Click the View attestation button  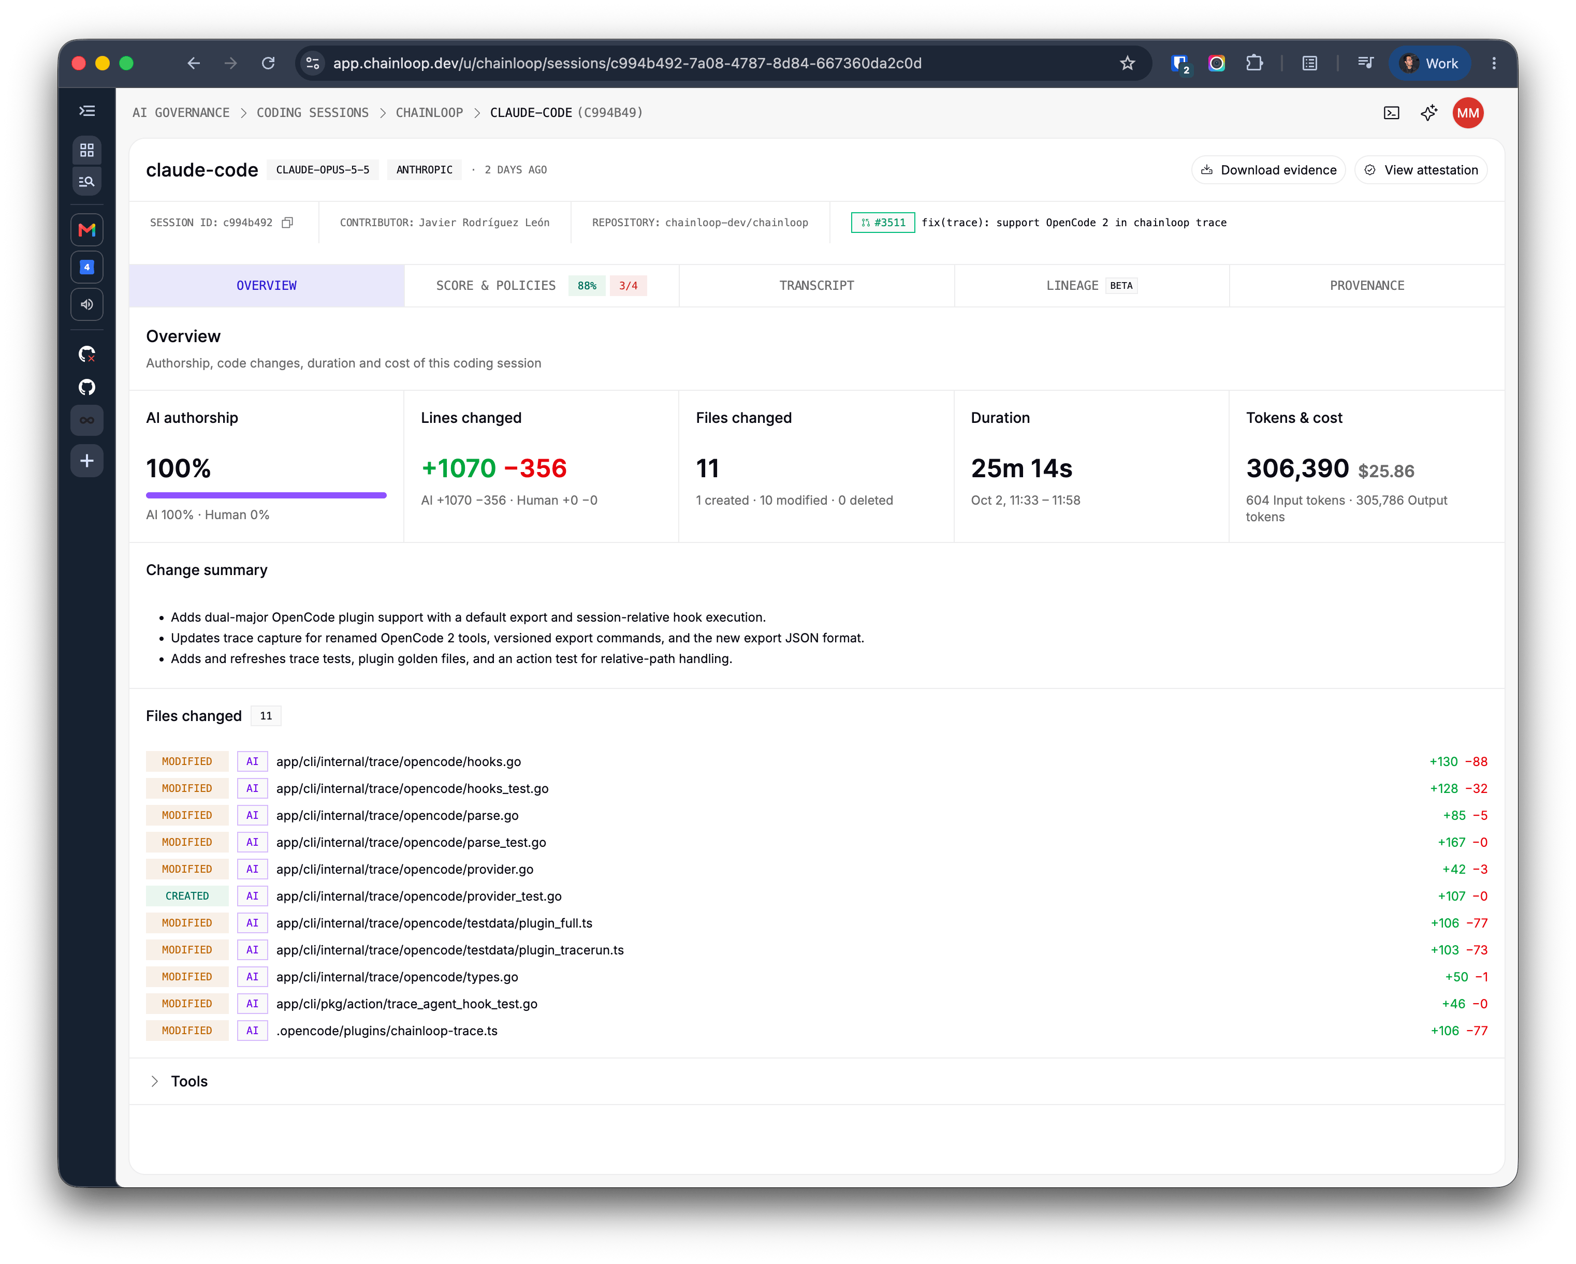coord(1421,170)
